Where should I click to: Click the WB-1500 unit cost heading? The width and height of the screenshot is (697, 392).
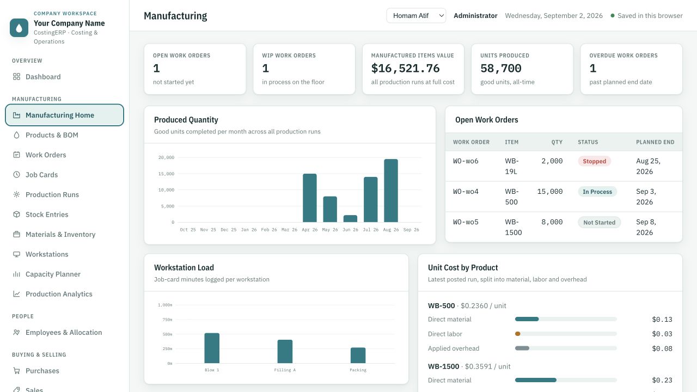tap(469, 366)
